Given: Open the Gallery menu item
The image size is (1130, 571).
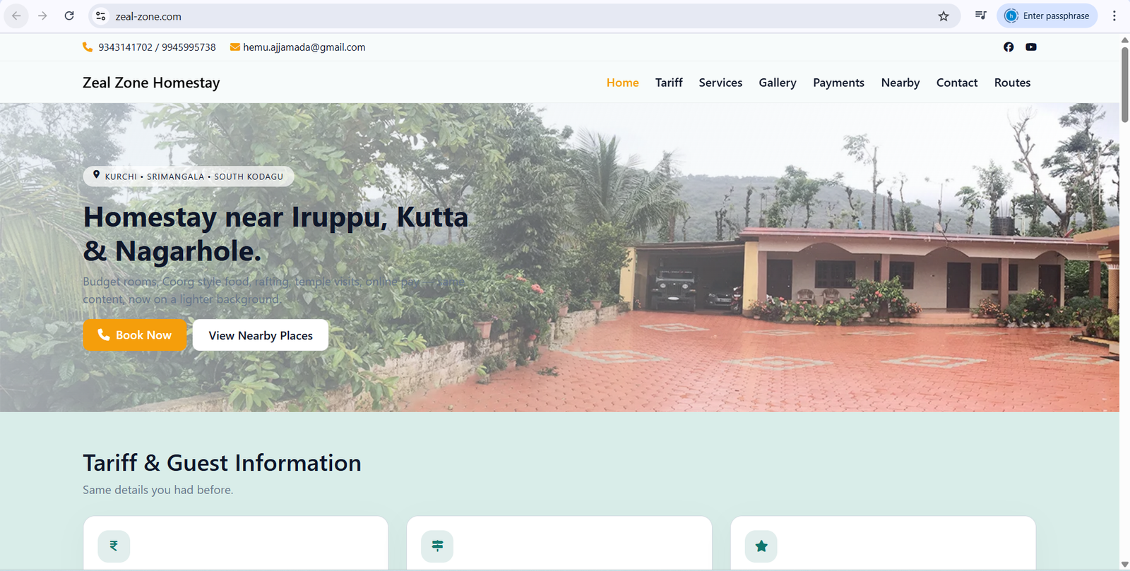Looking at the screenshot, I should point(778,83).
